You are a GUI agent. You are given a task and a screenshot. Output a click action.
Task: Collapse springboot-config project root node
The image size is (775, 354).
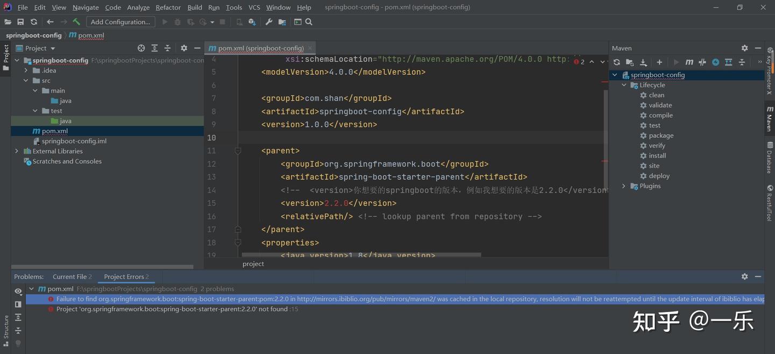tap(17, 60)
